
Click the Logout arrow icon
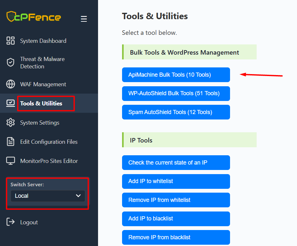[x=11, y=222]
